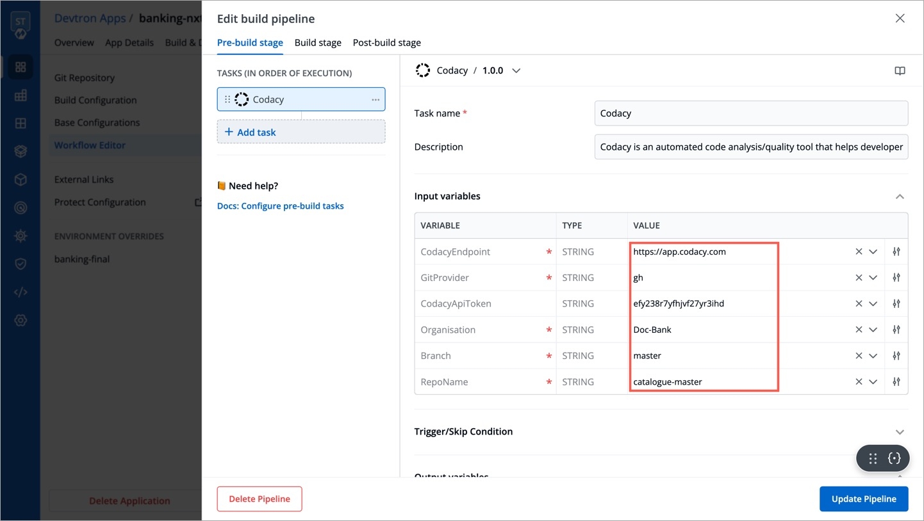Click Update Pipeline button
The width and height of the screenshot is (924, 521).
pos(863,499)
